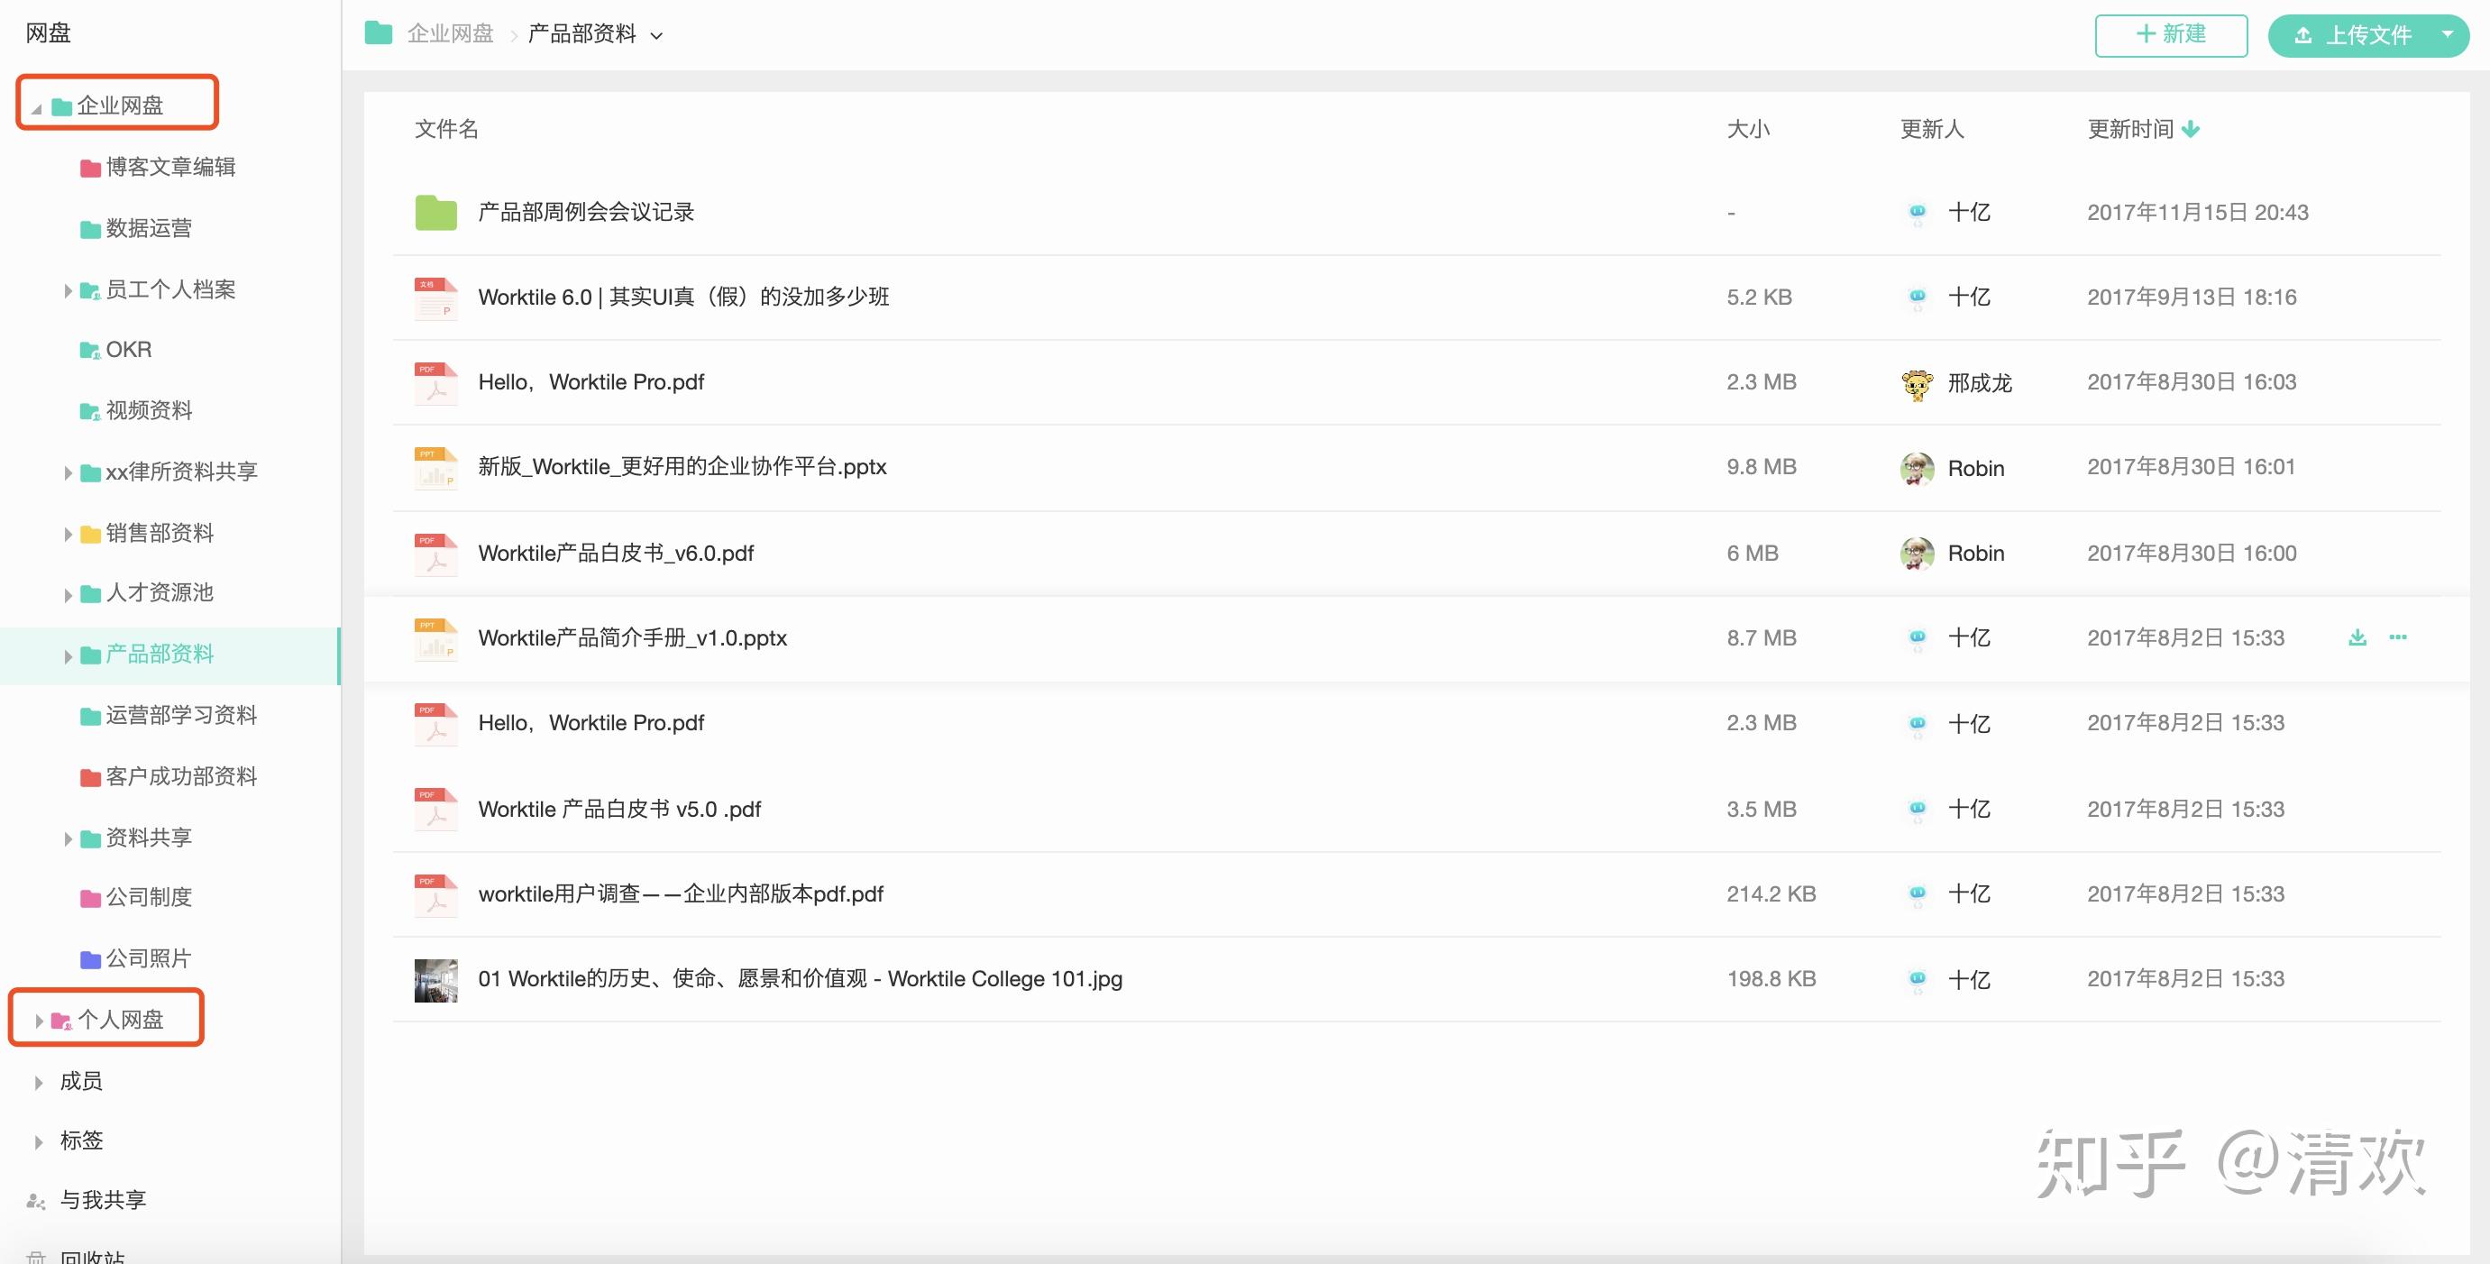This screenshot has width=2490, height=1264.
Task: Click the PDF icon of Worktile 产品白皮书 v5.0 .pdf
Action: click(x=436, y=809)
